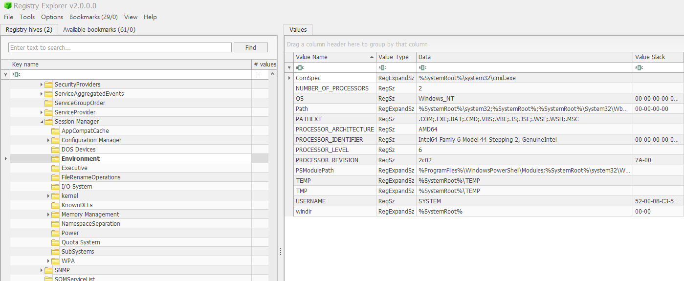Click the panel splitter handle dots
This screenshot has height=281, width=684.
coord(280,252)
